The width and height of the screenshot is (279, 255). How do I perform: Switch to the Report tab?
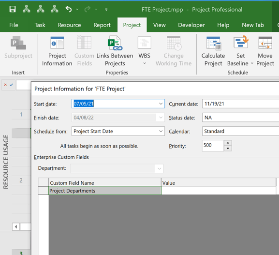[102, 25]
